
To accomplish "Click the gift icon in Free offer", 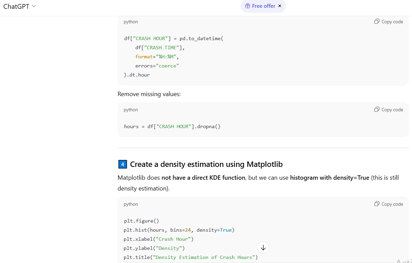I will 247,6.
